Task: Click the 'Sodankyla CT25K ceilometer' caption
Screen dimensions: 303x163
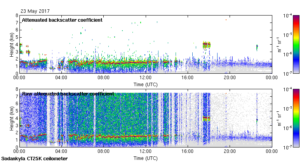Action: pyautogui.click(x=35, y=159)
